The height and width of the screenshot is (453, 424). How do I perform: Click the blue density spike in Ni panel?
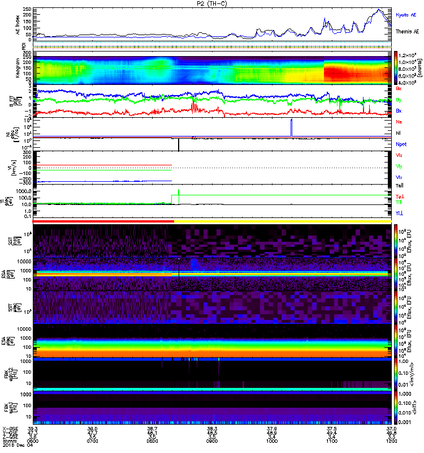(x=291, y=127)
